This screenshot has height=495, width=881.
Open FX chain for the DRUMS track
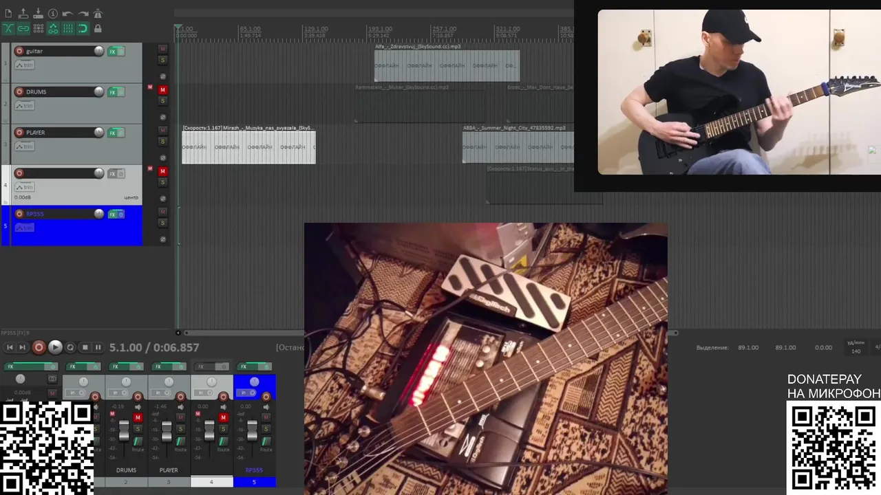pos(112,91)
